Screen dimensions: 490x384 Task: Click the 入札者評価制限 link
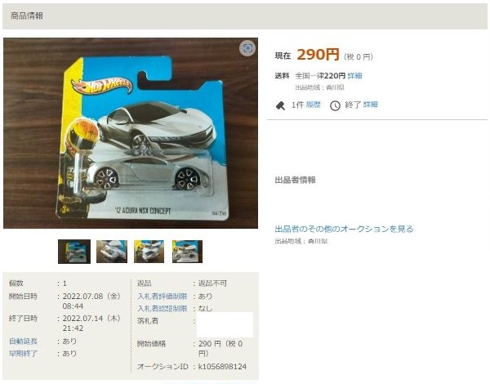(163, 296)
